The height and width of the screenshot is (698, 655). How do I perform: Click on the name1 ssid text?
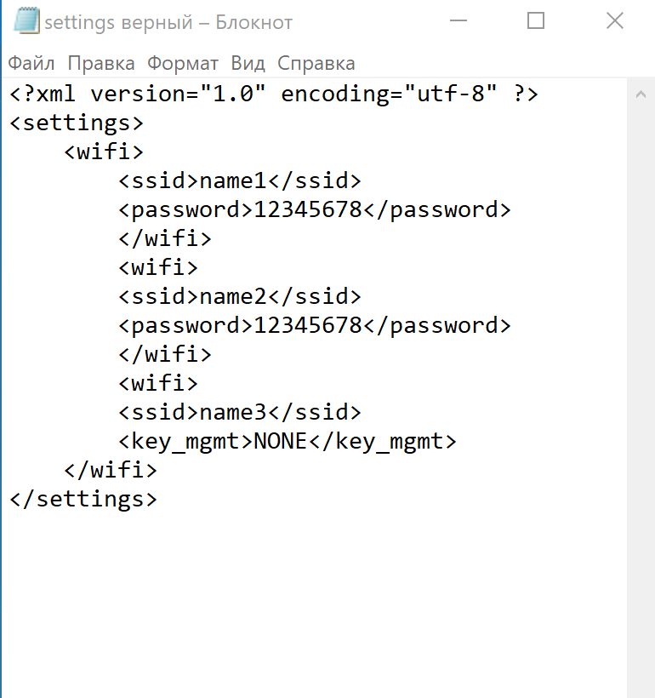click(x=233, y=180)
